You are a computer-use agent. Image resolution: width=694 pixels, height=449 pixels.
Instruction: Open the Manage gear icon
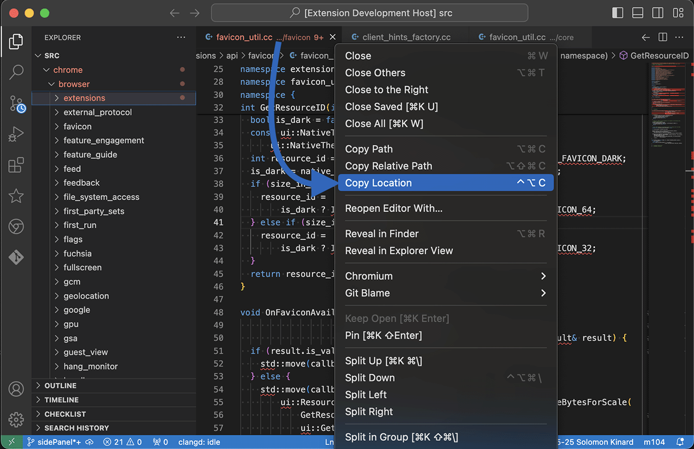16,419
